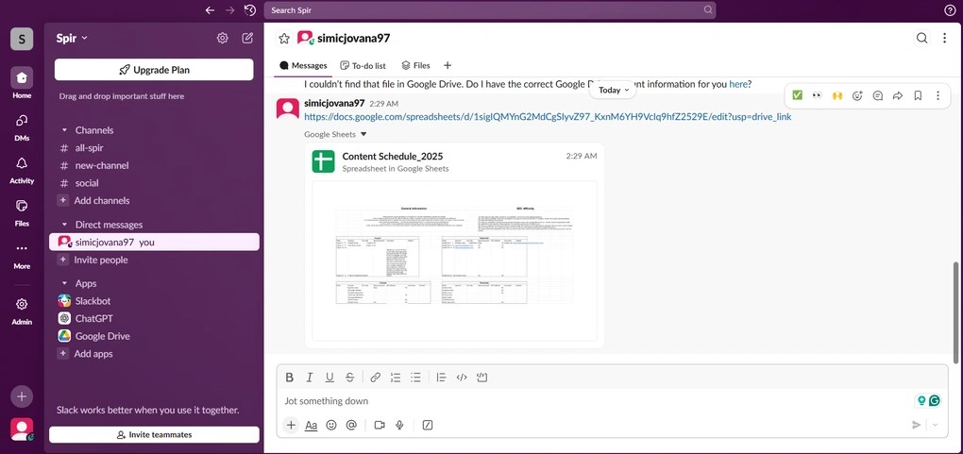The height and width of the screenshot is (454, 963).
Task: Toggle bulleted list formatting
Action: (x=415, y=378)
